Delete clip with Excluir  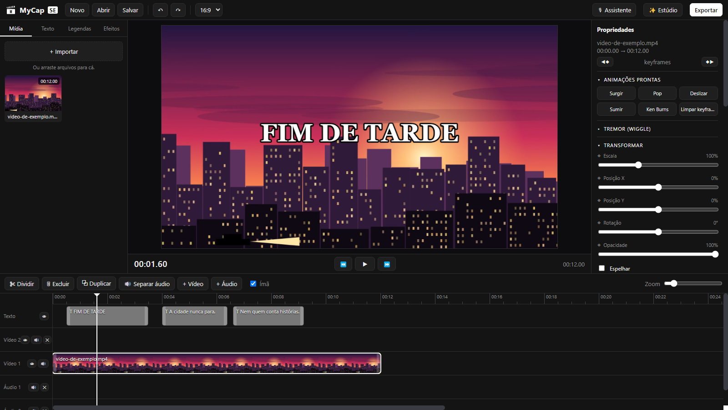[58, 284]
